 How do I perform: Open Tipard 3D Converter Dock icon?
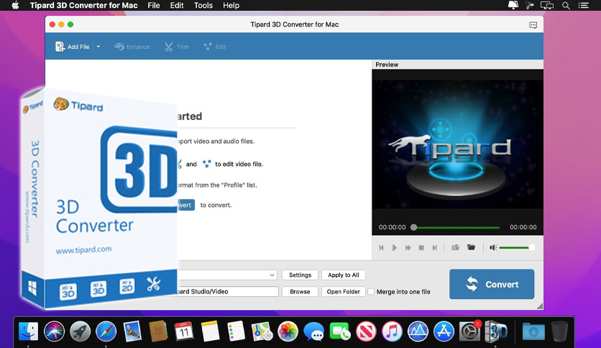(x=495, y=331)
